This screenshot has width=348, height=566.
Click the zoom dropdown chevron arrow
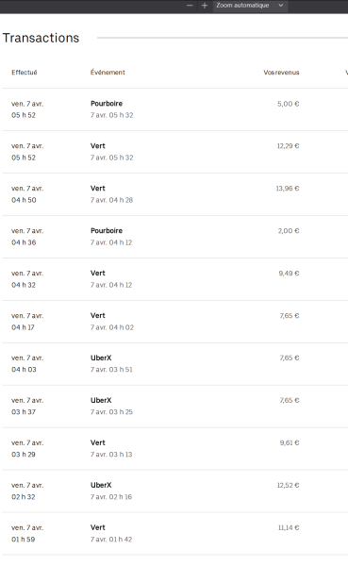pyautogui.click(x=280, y=6)
